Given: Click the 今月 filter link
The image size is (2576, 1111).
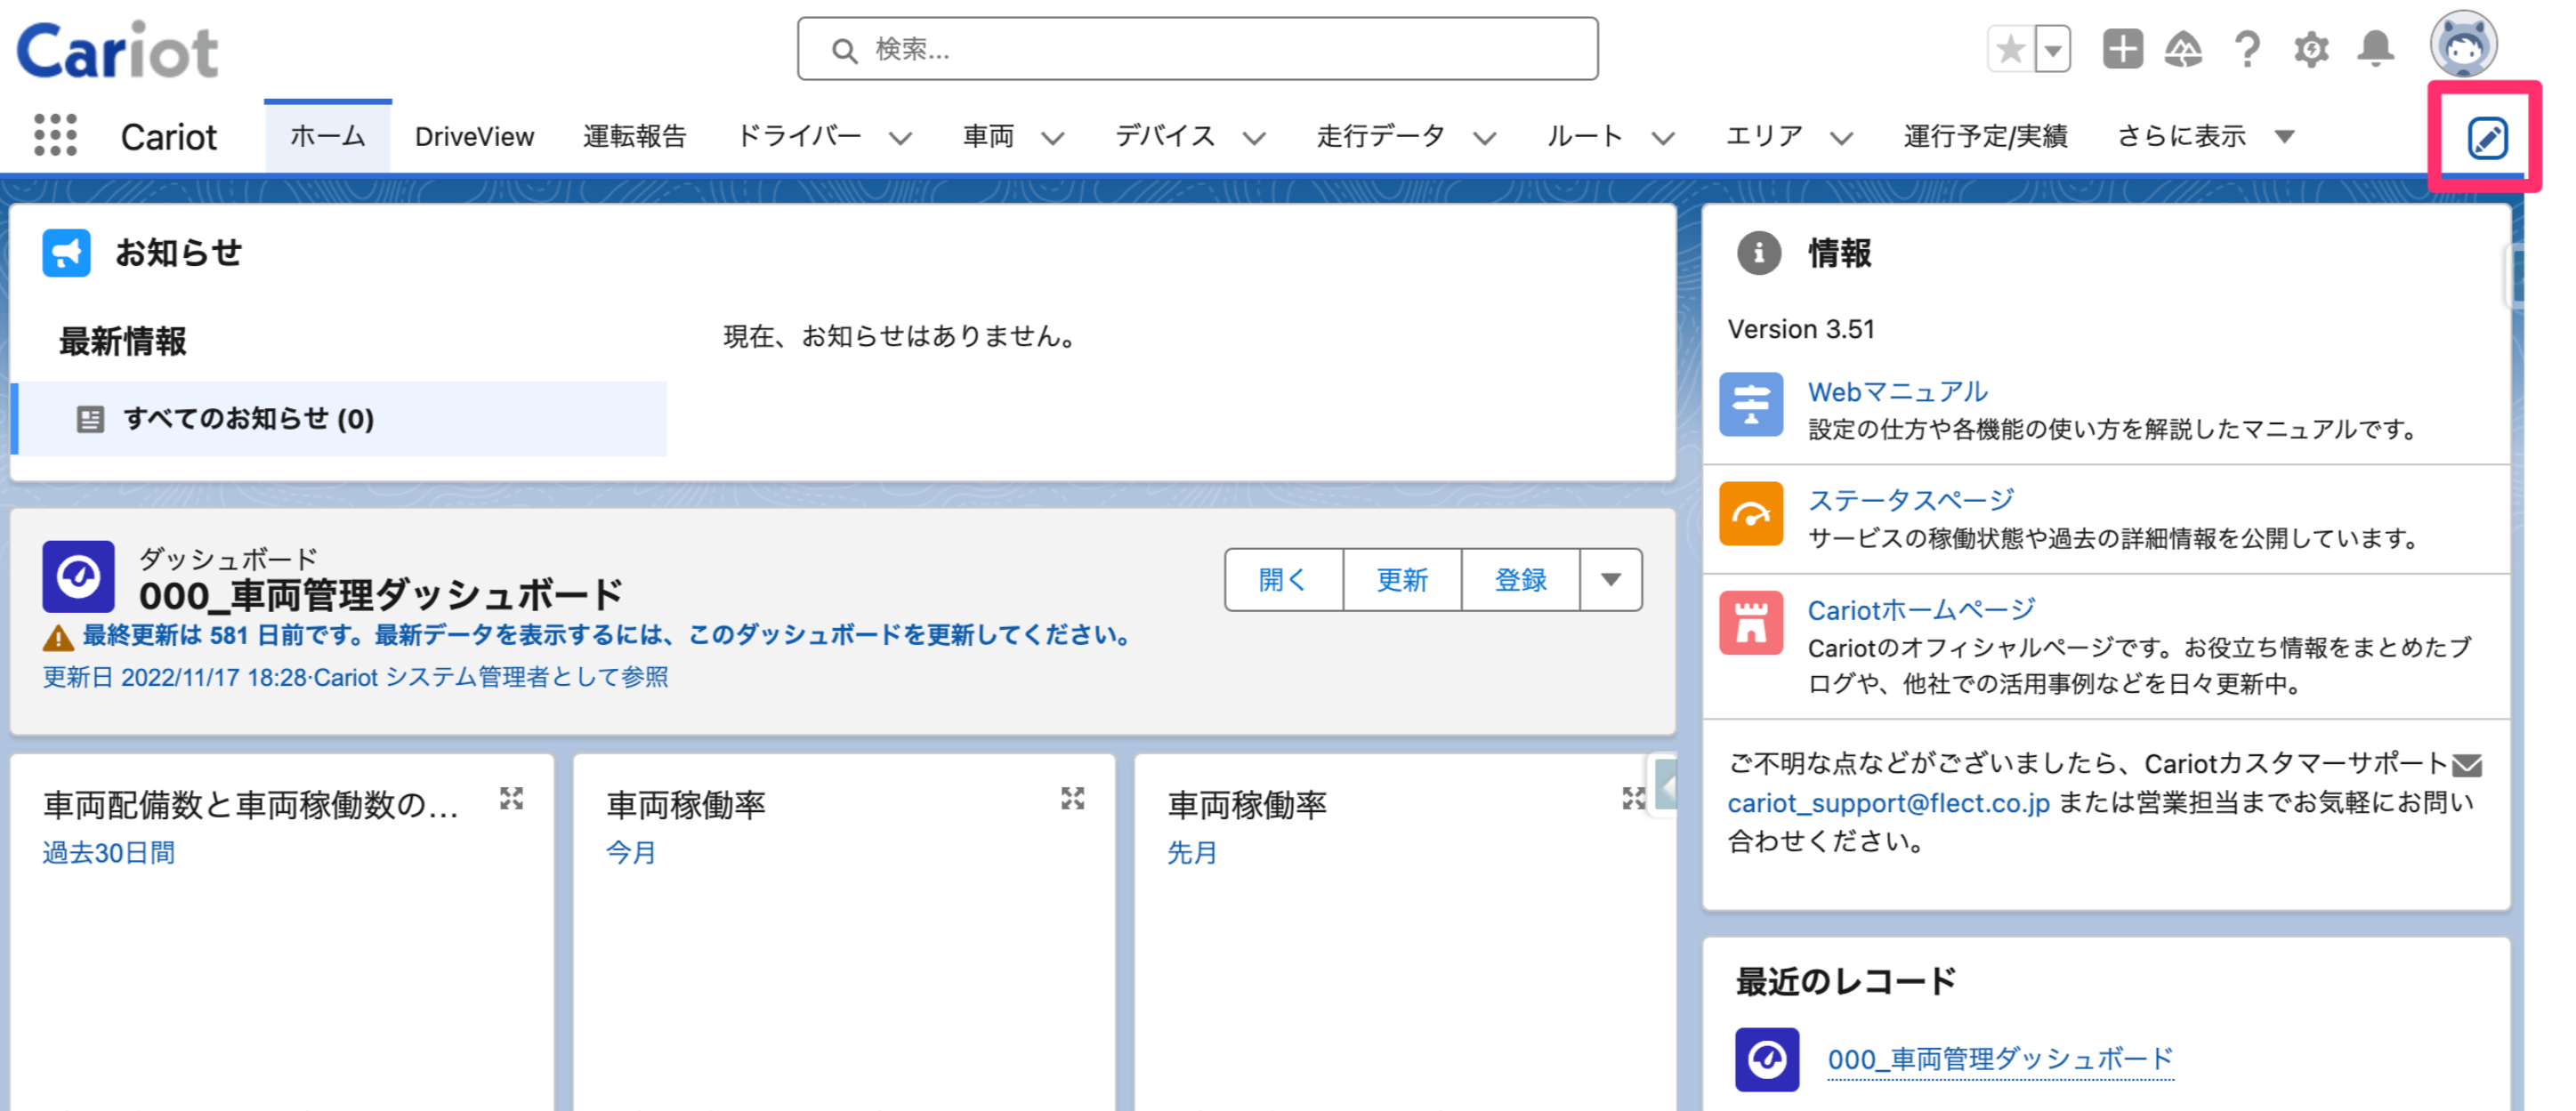Looking at the screenshot, I should tap(631, 852).
